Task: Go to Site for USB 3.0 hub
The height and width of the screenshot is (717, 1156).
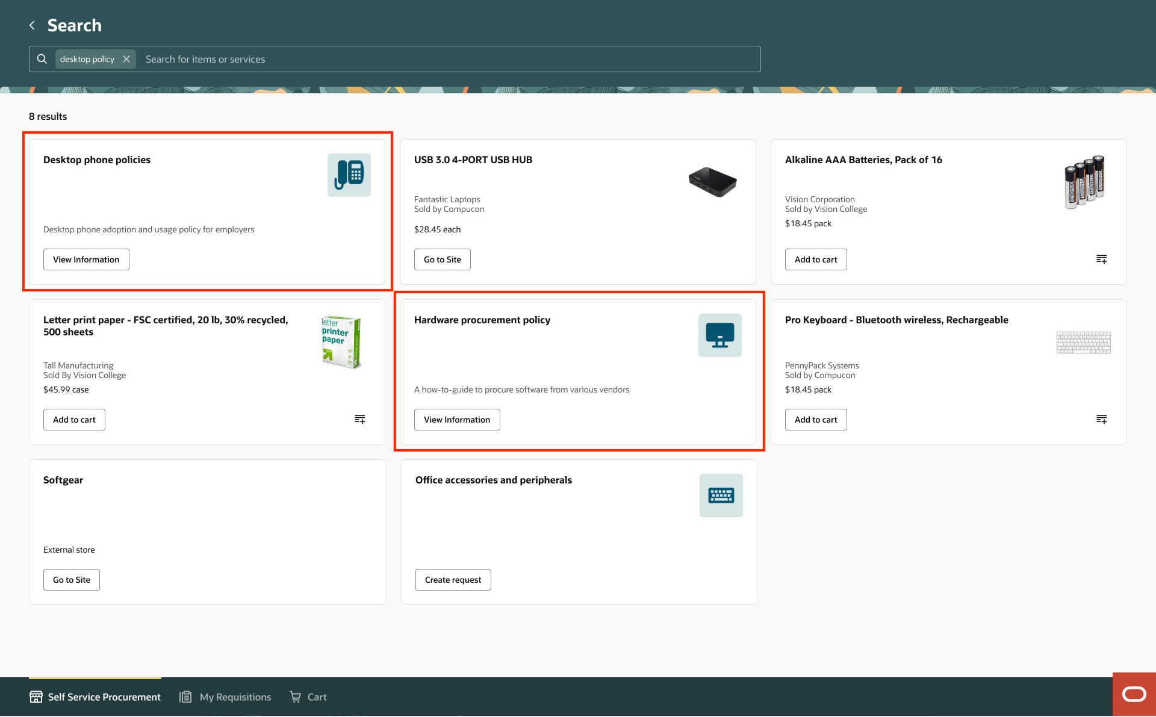Action: 442,259
